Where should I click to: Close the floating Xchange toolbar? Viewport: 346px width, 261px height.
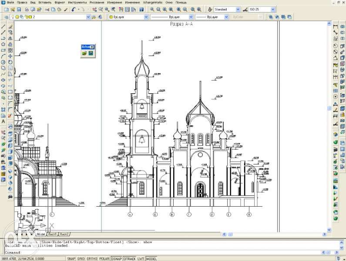(92, 47)
